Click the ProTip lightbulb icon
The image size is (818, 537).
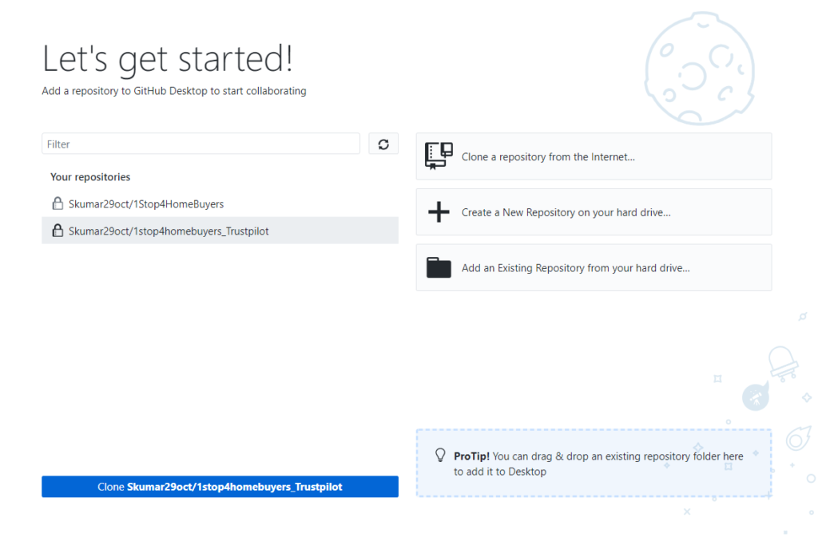tap(440, 456)
